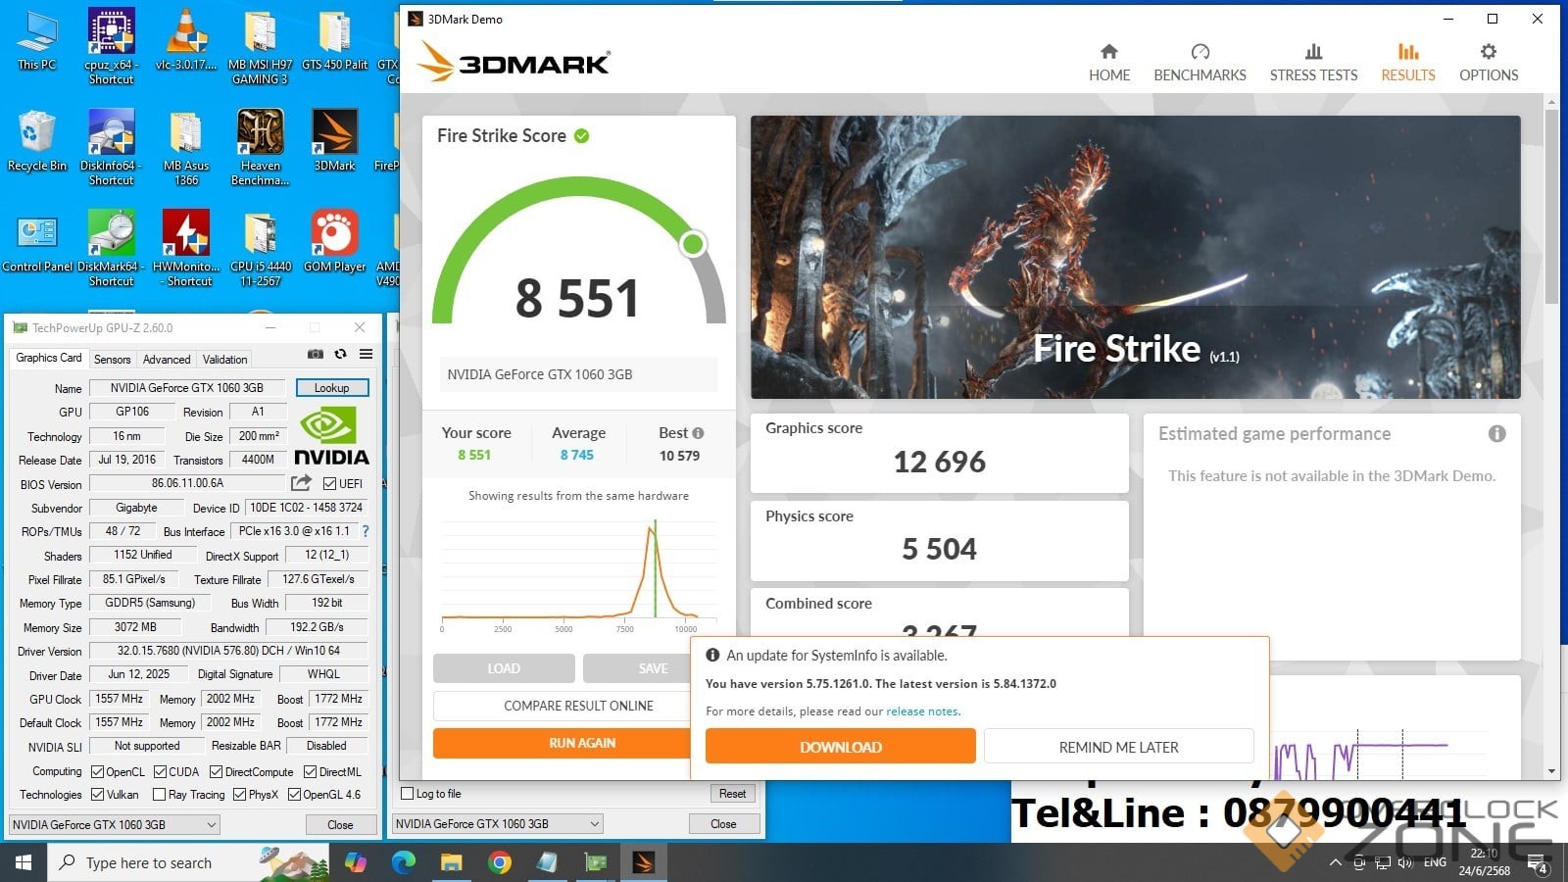
Task: Toggle the DirectML checkbox in GPU-Z
Action: tap(310, 772)
